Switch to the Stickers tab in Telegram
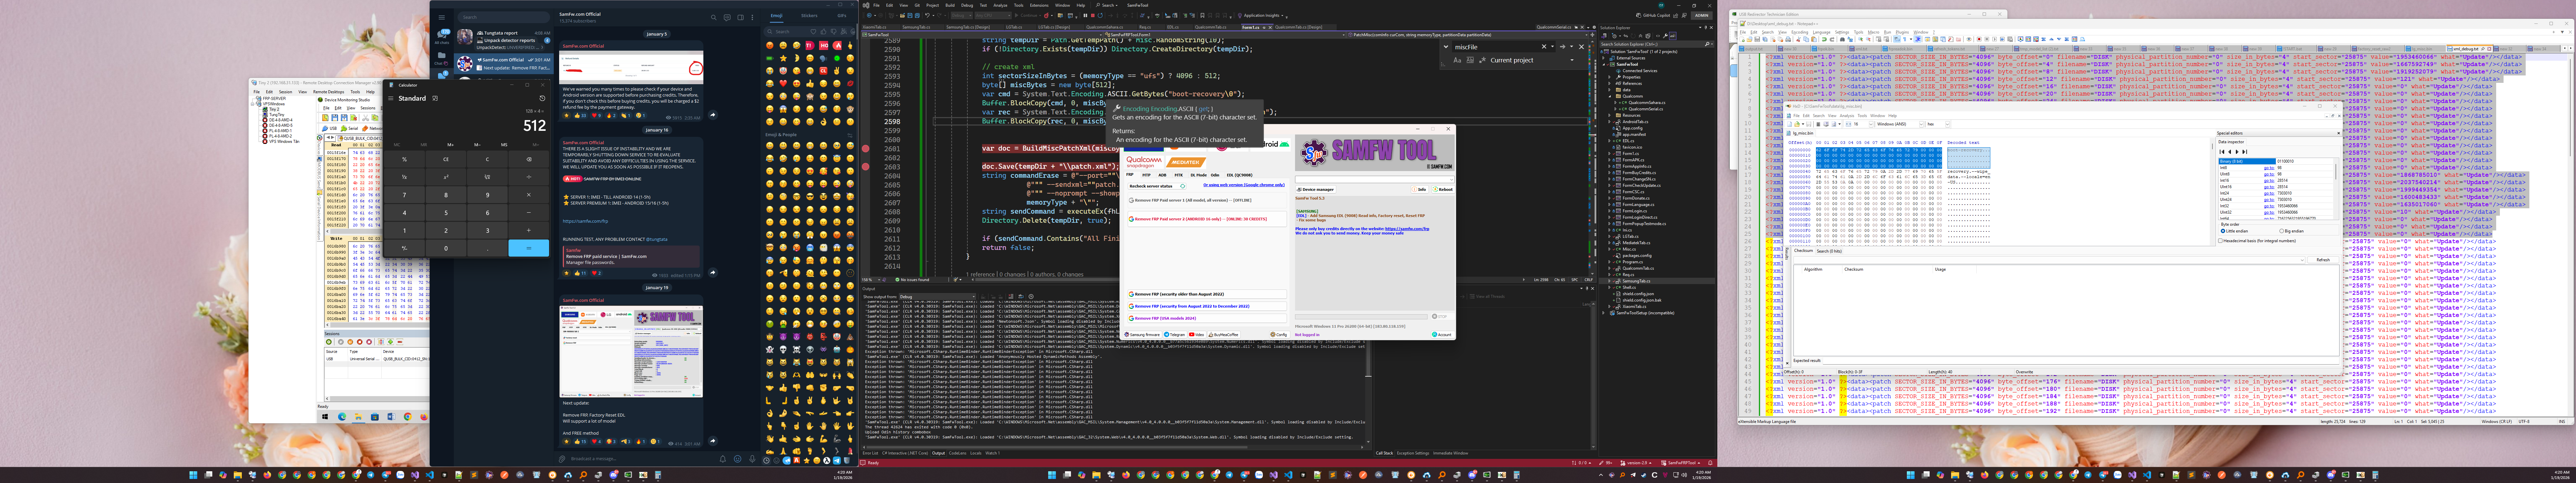This screenshot has height=483, width=2576. point(809,16)
